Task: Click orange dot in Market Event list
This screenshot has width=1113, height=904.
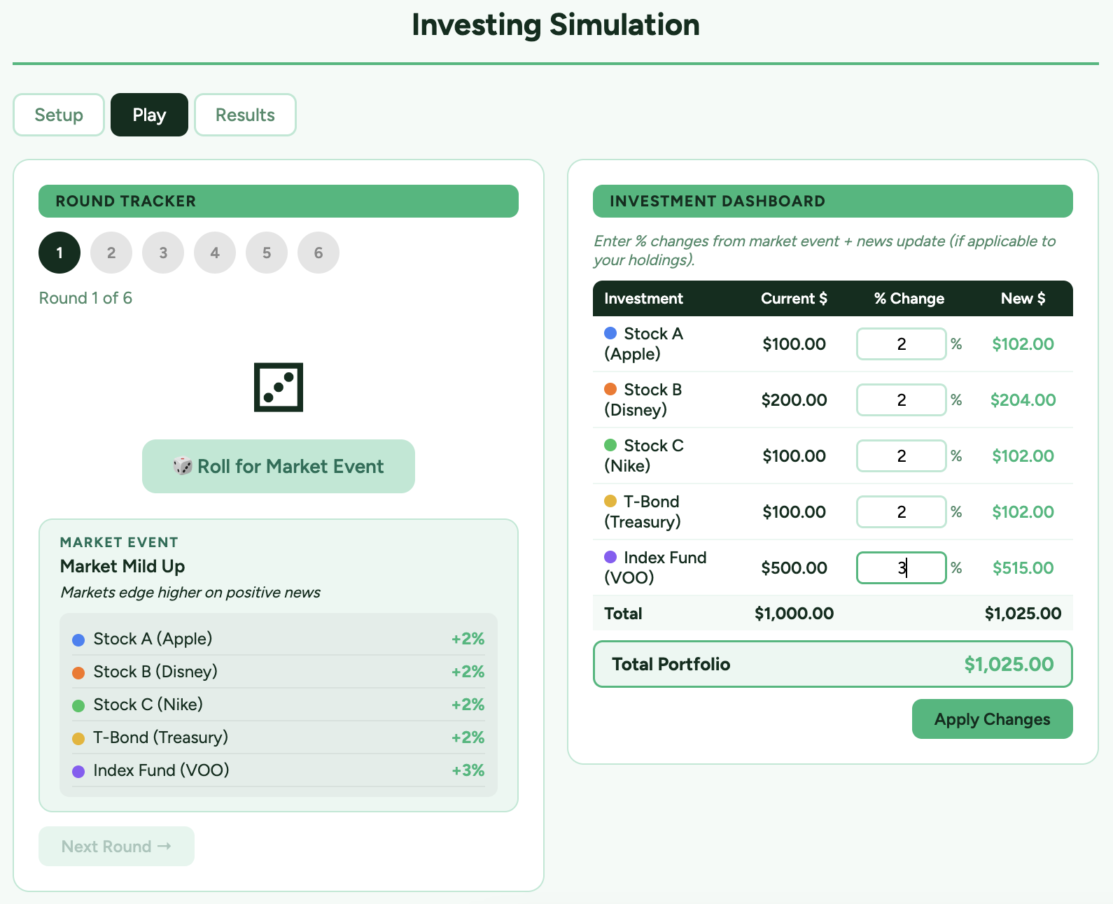Action: tap(78, 672)
